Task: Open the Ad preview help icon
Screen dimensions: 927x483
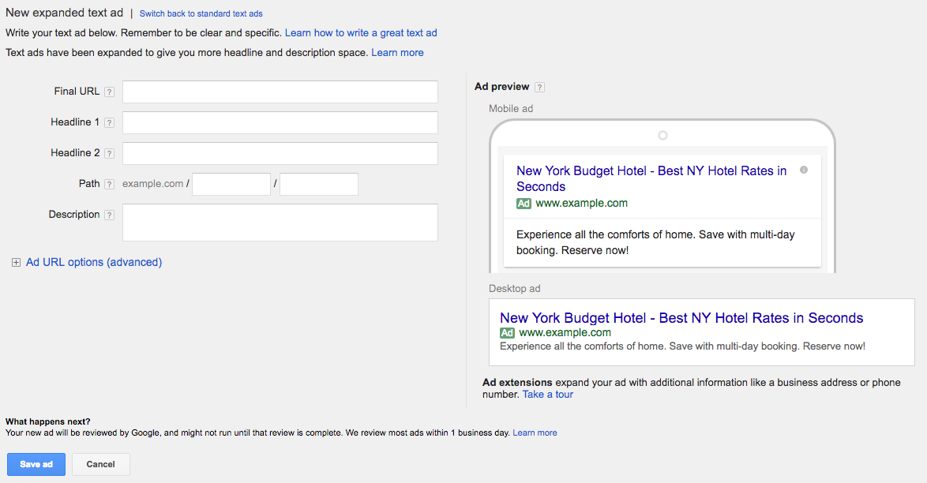Action: [x=539, y=88]
